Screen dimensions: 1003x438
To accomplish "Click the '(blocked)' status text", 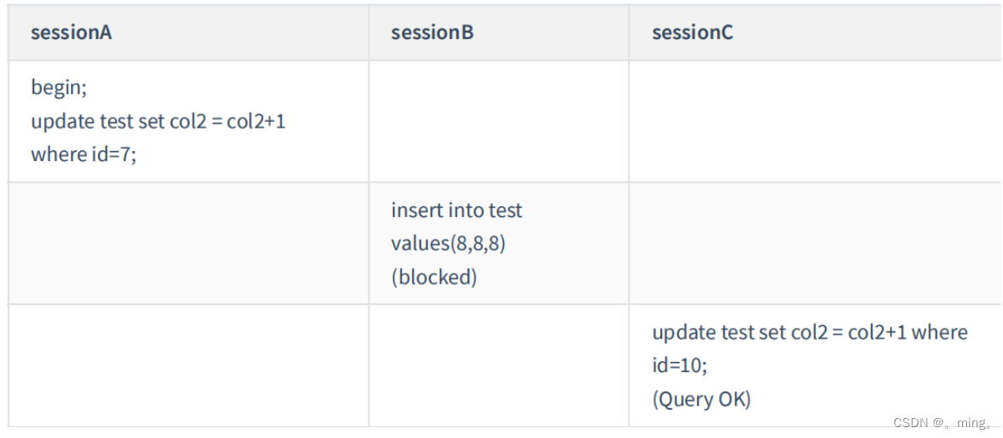I will point(434,277).
